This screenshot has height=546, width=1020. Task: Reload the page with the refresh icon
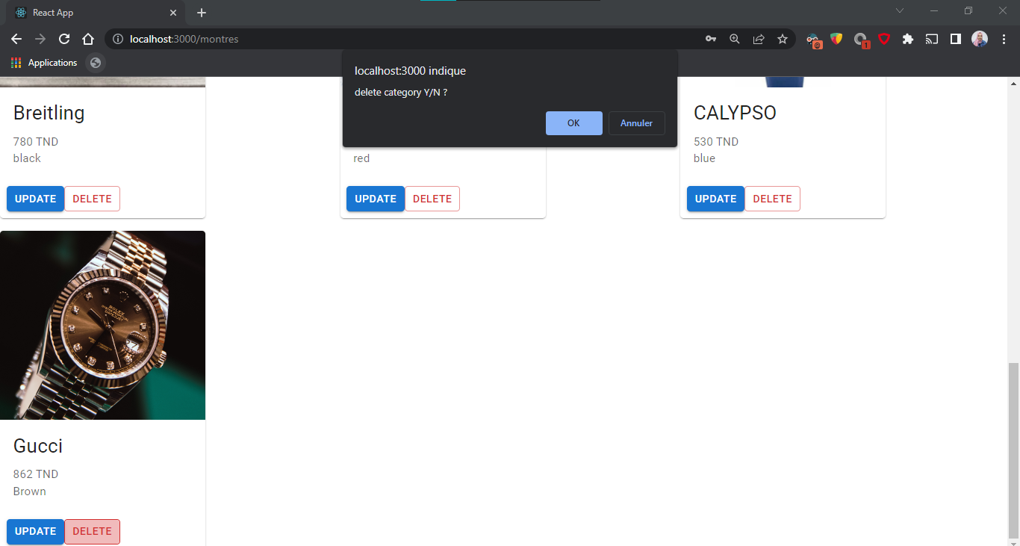[x=64, y=39]
